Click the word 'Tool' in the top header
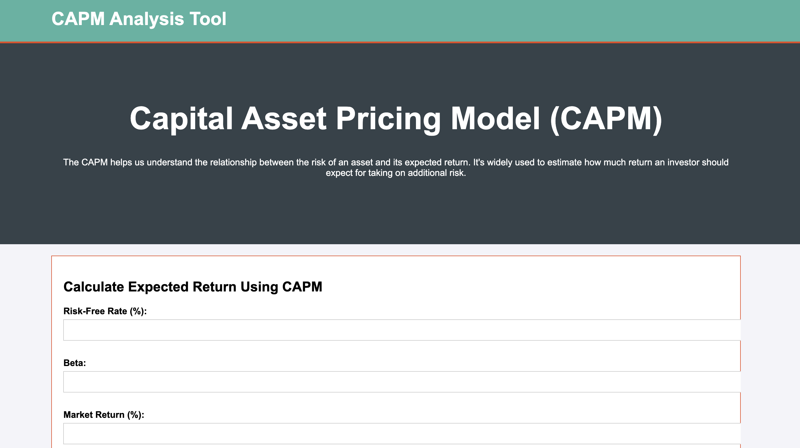The image size is (800, 448). click(x=208, y=19)
